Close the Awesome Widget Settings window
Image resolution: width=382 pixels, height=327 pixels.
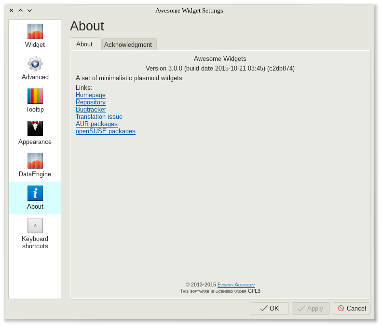(11, 10)
